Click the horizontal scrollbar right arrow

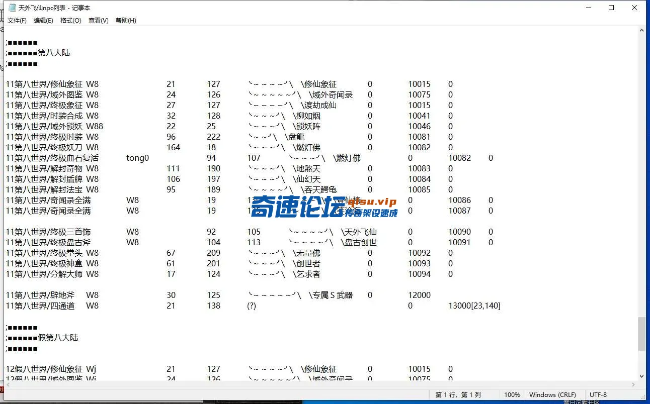point(633,384)
